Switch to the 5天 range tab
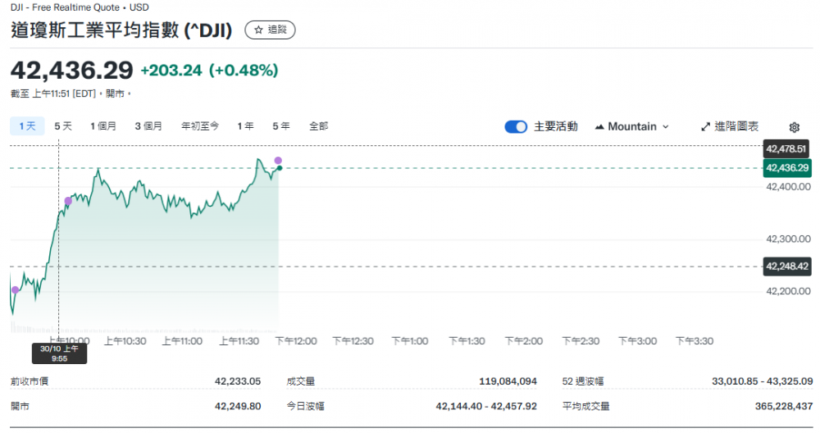 coord(63,126)
